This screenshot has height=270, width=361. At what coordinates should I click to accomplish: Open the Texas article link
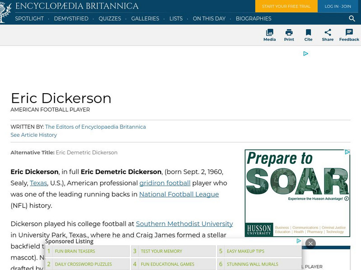[x=37, y=183]
